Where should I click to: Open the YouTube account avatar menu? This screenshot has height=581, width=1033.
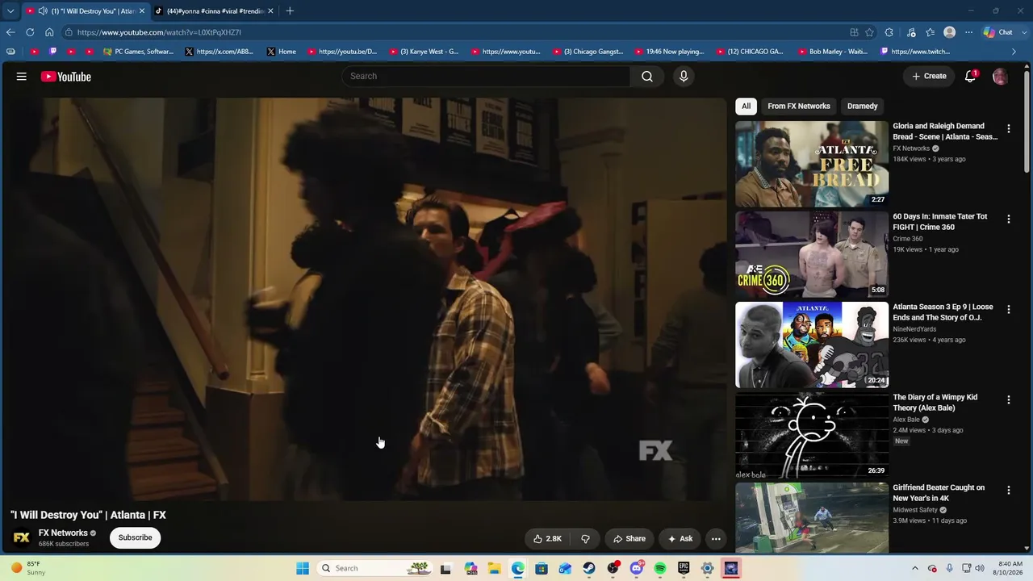point(1000,77)
